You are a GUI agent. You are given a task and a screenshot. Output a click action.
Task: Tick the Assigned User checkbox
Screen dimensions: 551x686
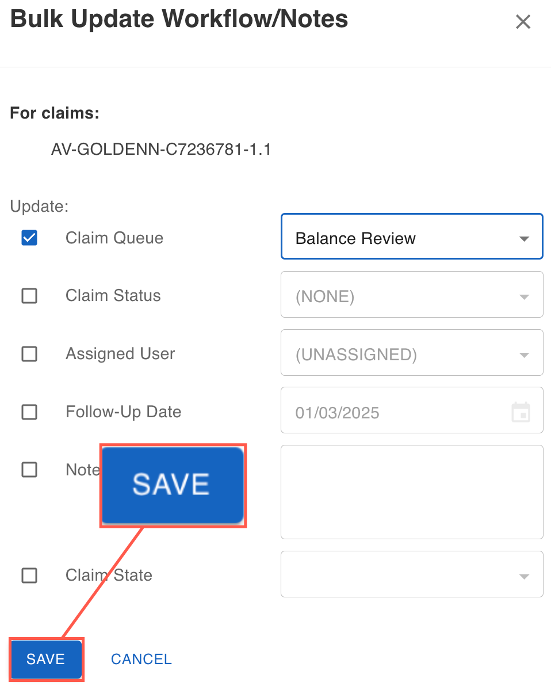click(29, 354)
